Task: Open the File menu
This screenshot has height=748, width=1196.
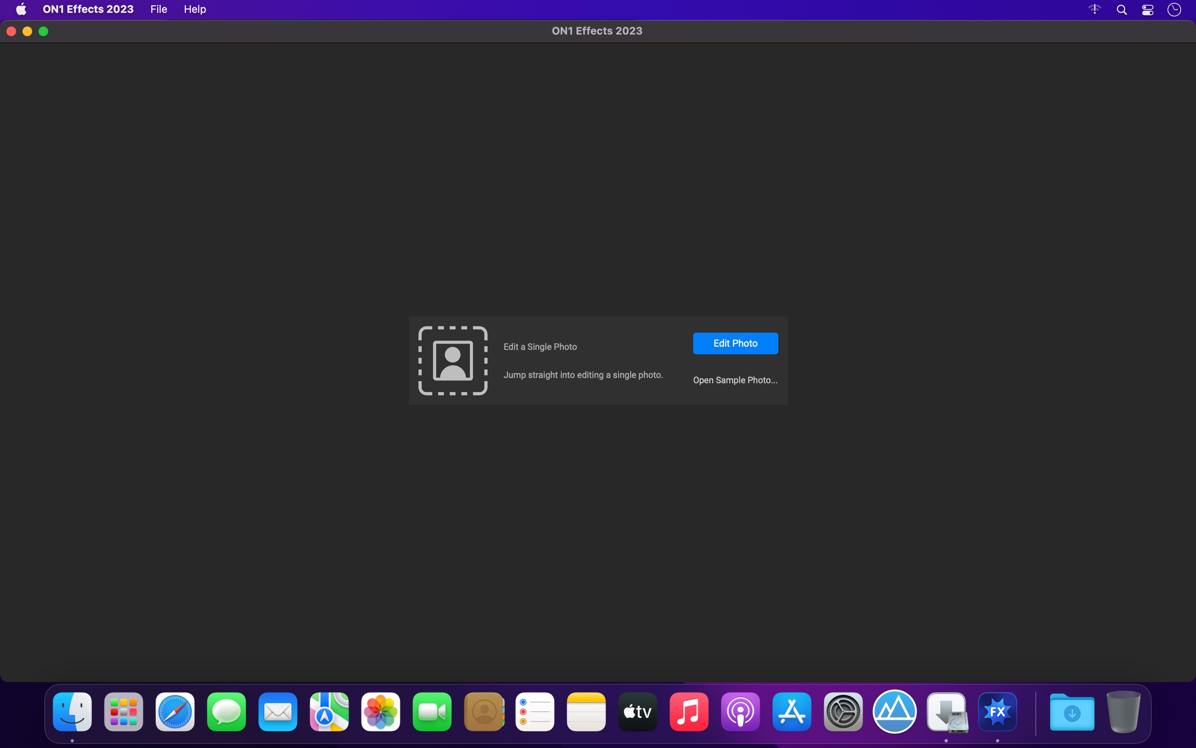Action: [159, 9]
